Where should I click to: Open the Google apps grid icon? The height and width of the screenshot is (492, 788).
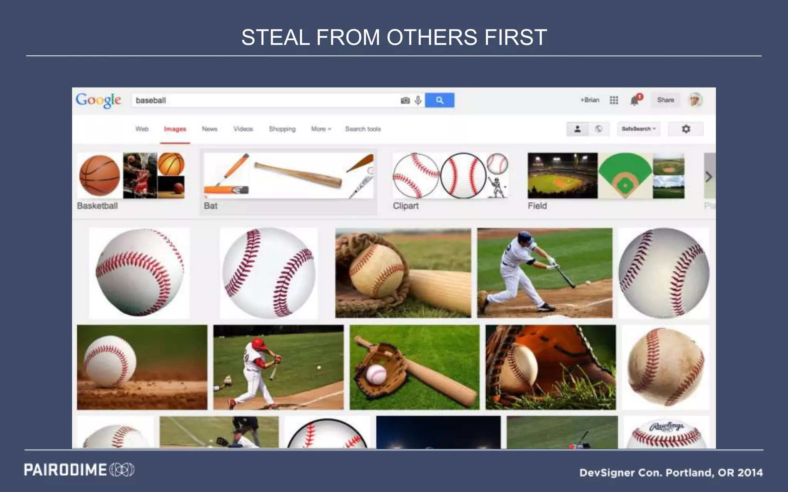pyautogui.click(x=614, y=100)
